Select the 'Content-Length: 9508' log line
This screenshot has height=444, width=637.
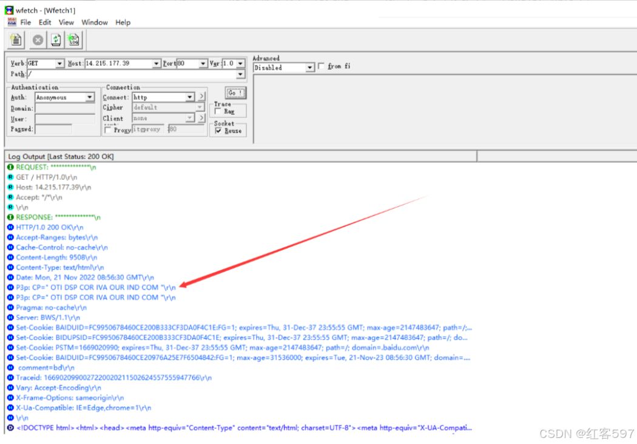(56, 258)
